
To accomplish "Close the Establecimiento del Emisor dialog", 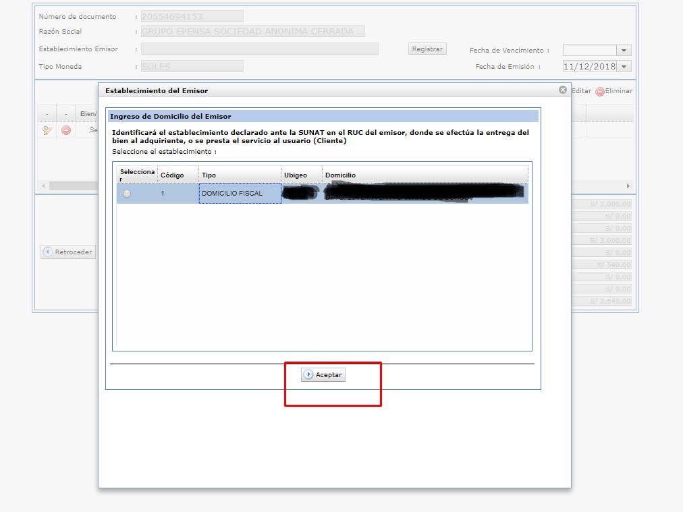I will (563, 90).
